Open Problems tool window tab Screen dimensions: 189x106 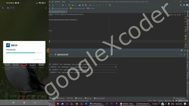pyautogui.click(x=61, y=98)
